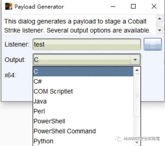The image size is (165, 146).
Task: Click the output list scroll up arrow
Action: pos(137,71)
